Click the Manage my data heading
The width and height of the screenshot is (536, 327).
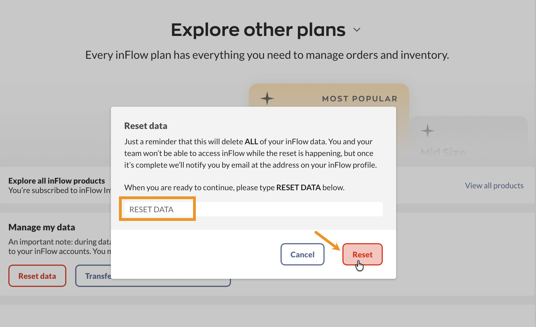[42, 227]
